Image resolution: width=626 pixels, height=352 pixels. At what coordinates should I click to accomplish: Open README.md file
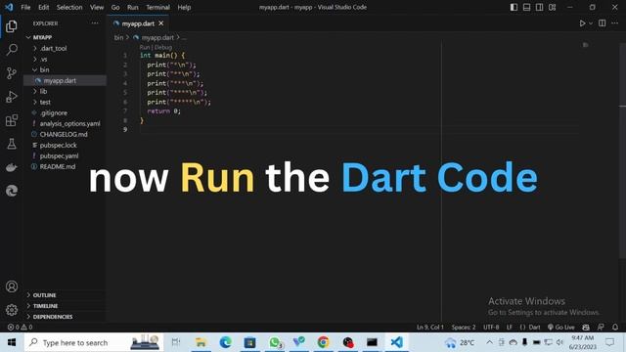tap(65, 167)
